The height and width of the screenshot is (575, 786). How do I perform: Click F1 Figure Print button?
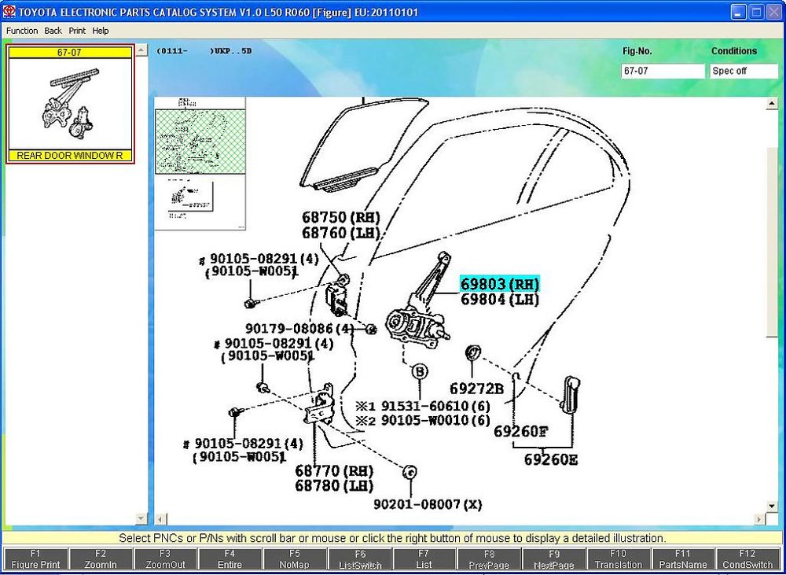tap(35, 558)
